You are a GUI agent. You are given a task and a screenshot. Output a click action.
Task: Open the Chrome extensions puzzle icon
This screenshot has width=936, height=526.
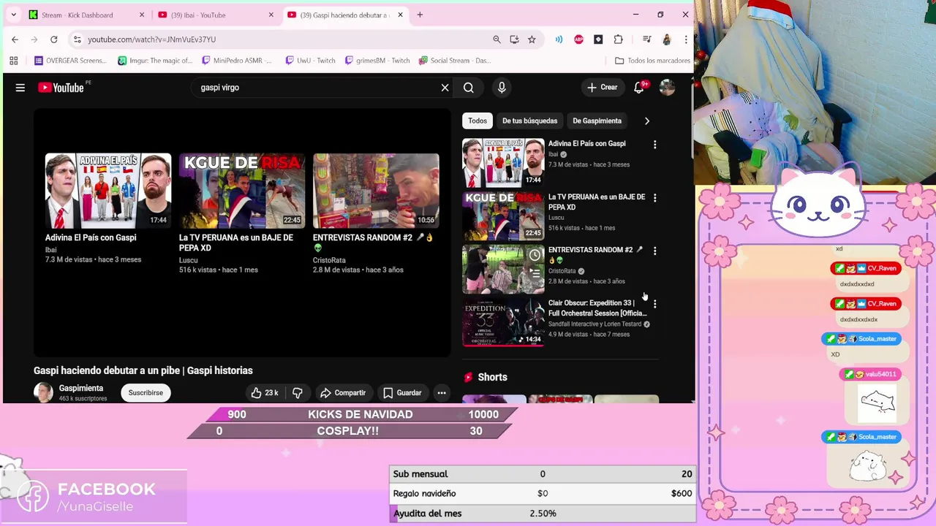618,39
